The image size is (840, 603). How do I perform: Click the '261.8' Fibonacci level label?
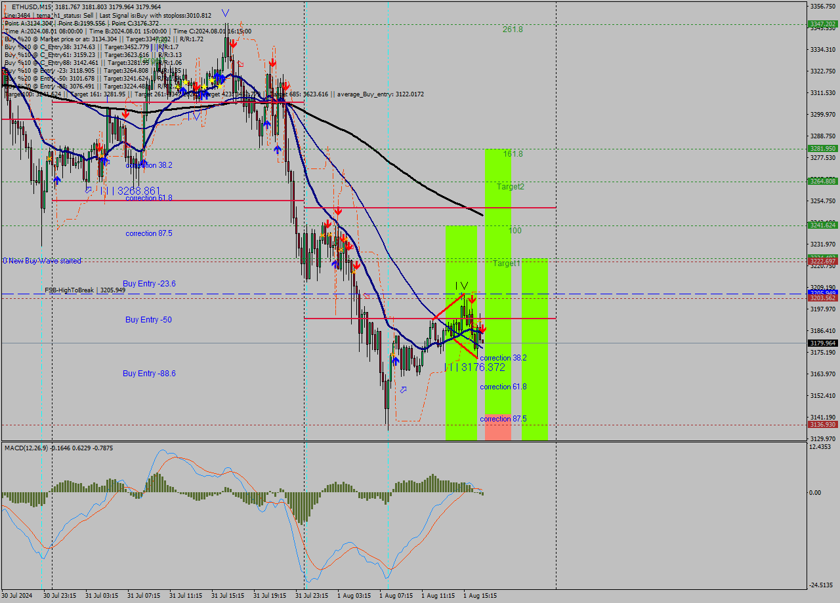[x=513, y=29]
